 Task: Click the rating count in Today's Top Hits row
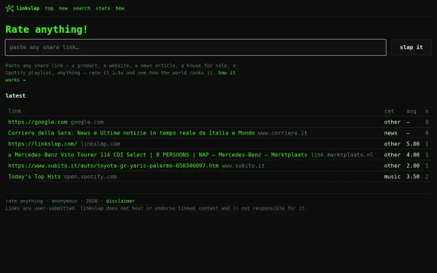(x=427, y=177)
